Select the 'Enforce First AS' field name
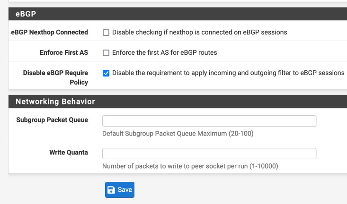 point(64,52)
